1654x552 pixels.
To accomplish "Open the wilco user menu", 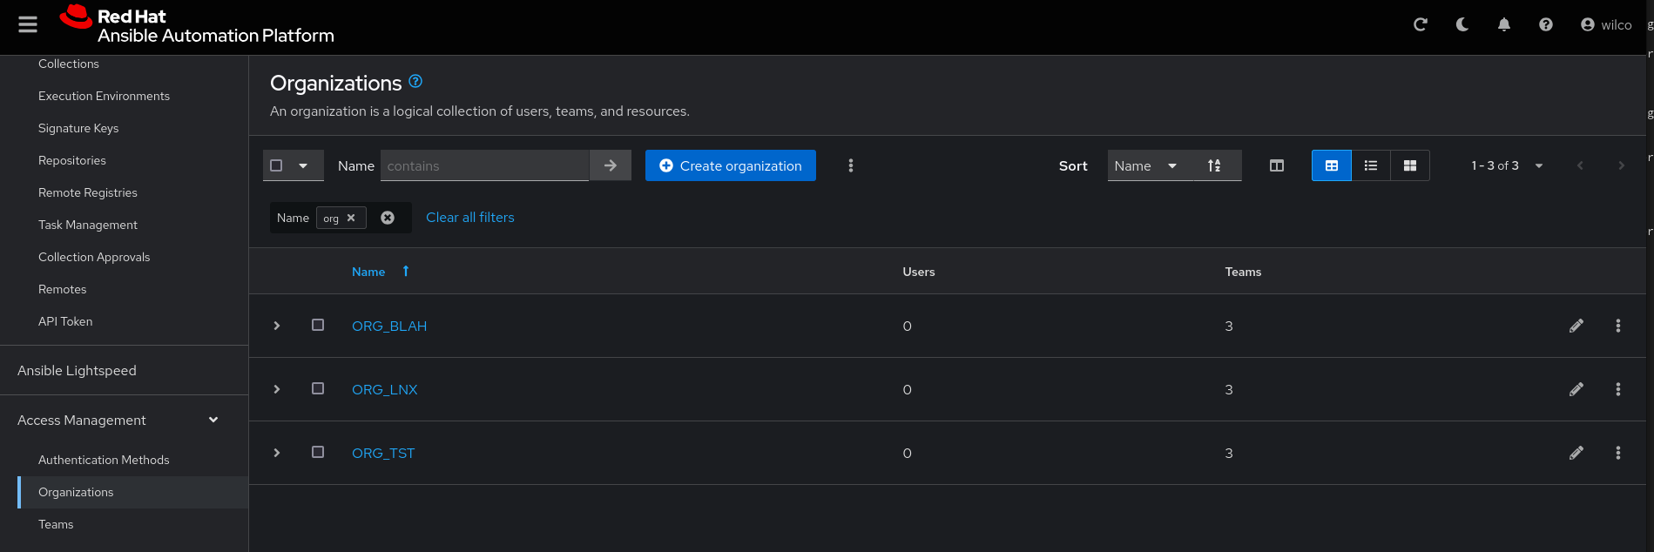I will [x=1606, y=24].
